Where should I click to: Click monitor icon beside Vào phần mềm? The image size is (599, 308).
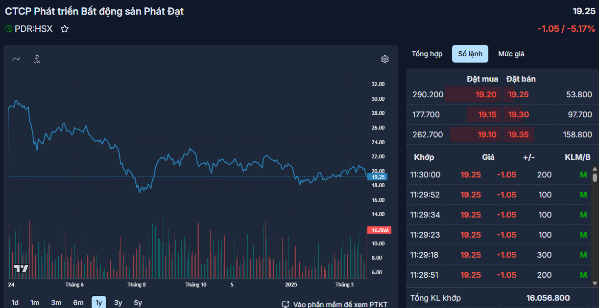pos(286,305)
